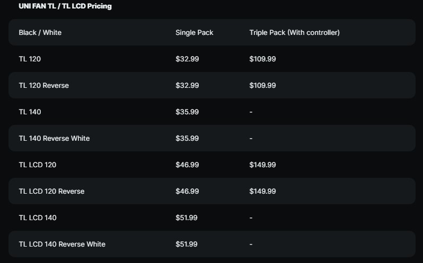This screenshot has width=423, height=263.
Task: Click the TL 120 Reverse row label
Action: click(43, 86)
